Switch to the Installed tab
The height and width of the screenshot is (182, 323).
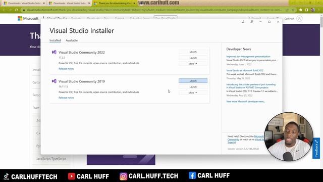(x=55, y=40)
